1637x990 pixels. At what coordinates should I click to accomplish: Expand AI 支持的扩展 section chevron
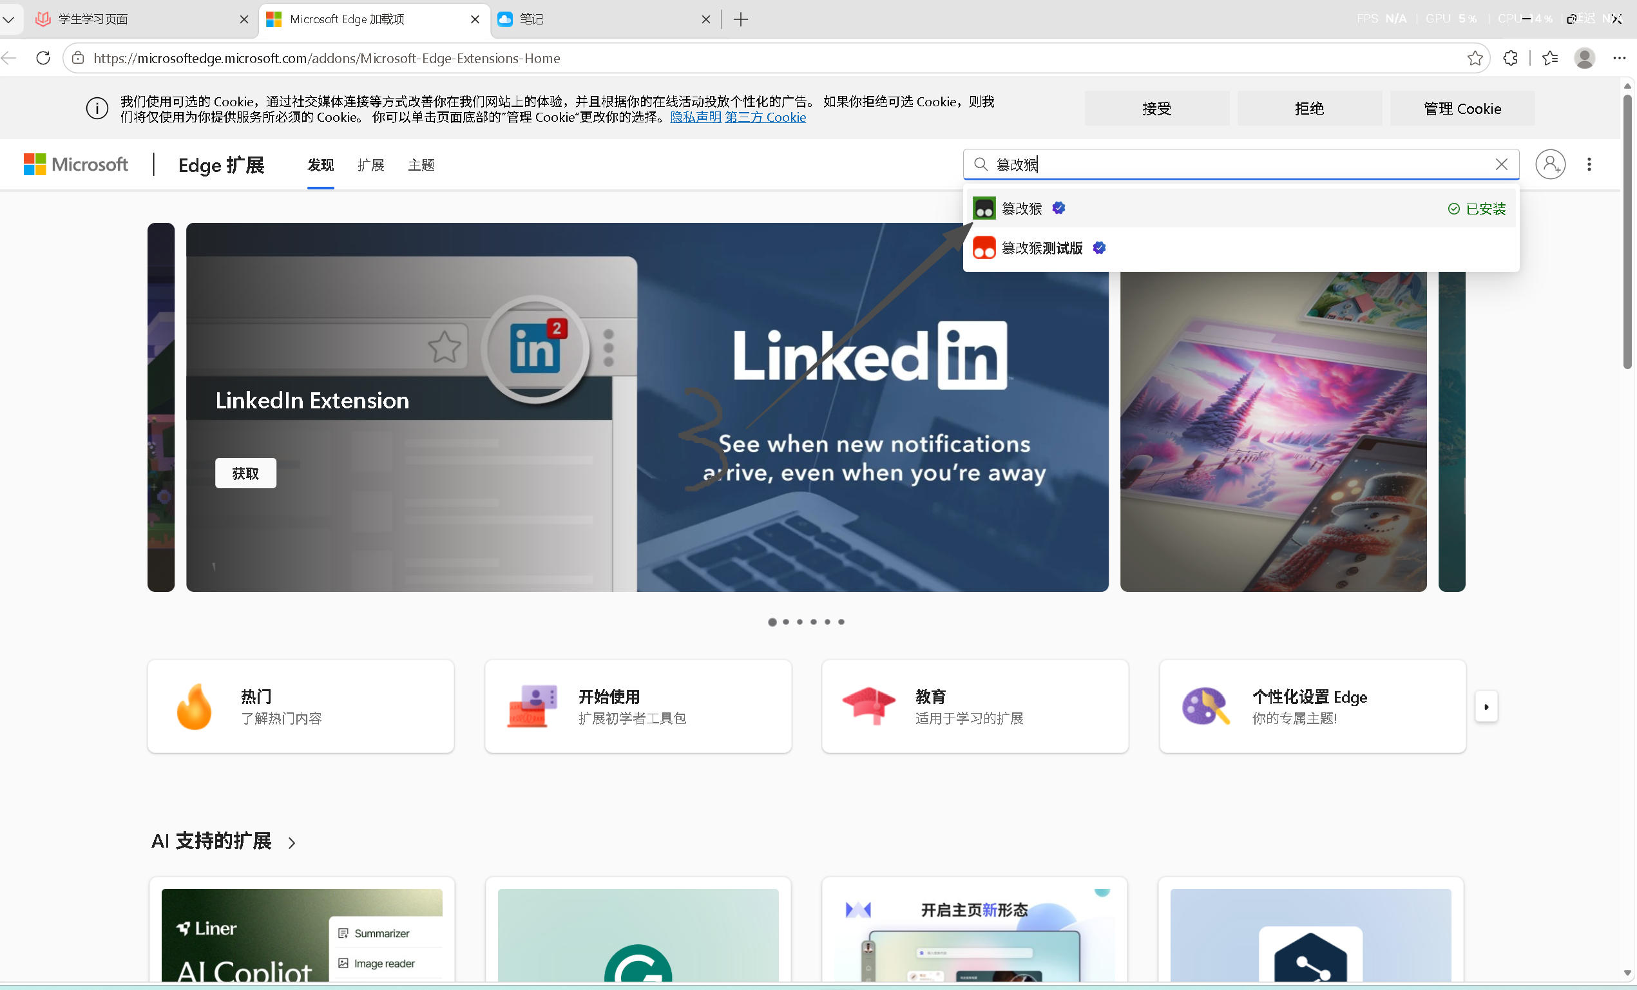[292, 842]
